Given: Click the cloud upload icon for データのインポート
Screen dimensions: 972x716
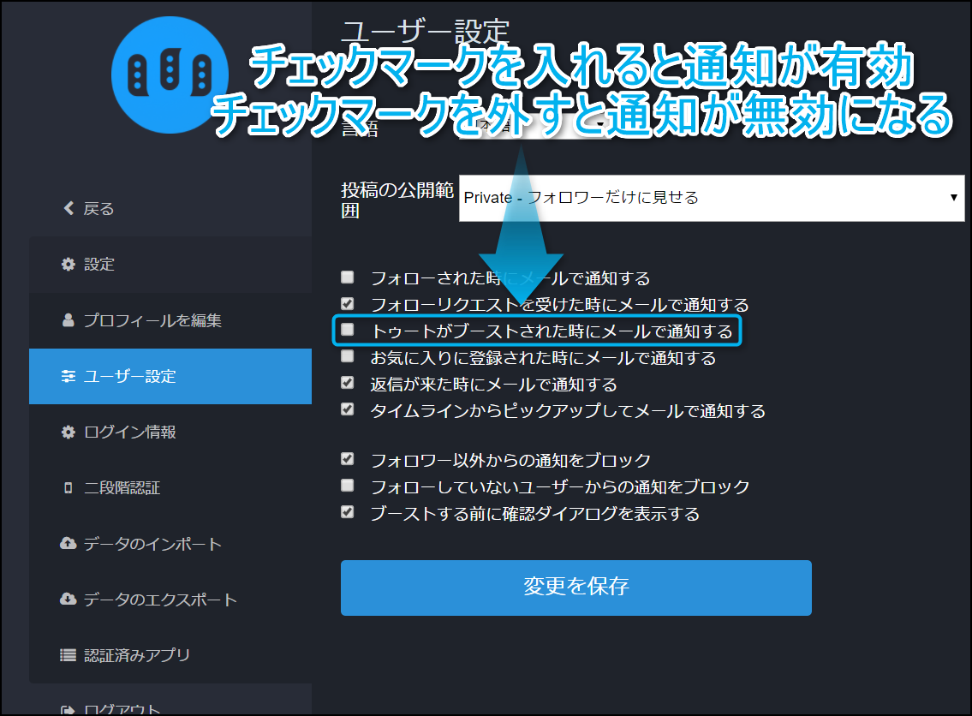Looking at the screenshot, I should pos(69,544).
